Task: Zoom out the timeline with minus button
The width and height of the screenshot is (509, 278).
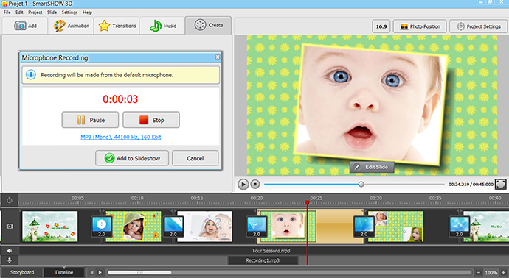Action: (x=478, y=273)
